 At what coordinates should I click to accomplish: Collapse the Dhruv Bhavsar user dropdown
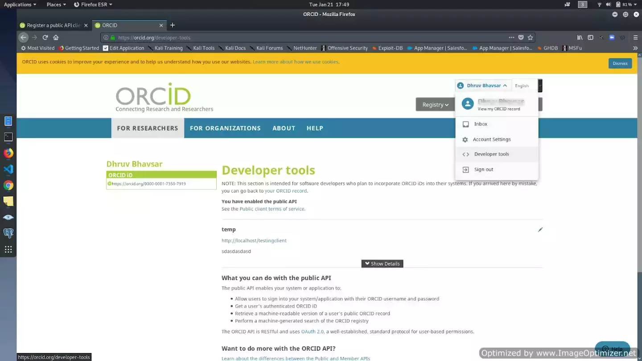coord(483,86)
